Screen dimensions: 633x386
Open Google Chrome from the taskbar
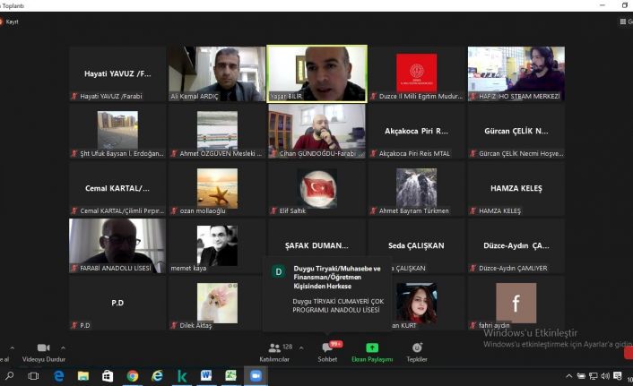(132, 376)
